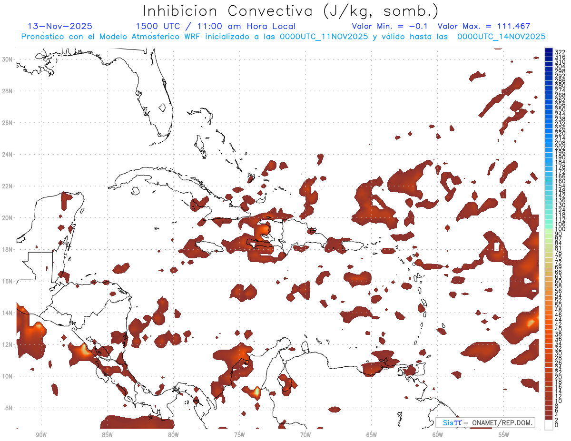Click the '0' color bar label
This screenshot has width=571, height=441.
[x=557, y=425]
